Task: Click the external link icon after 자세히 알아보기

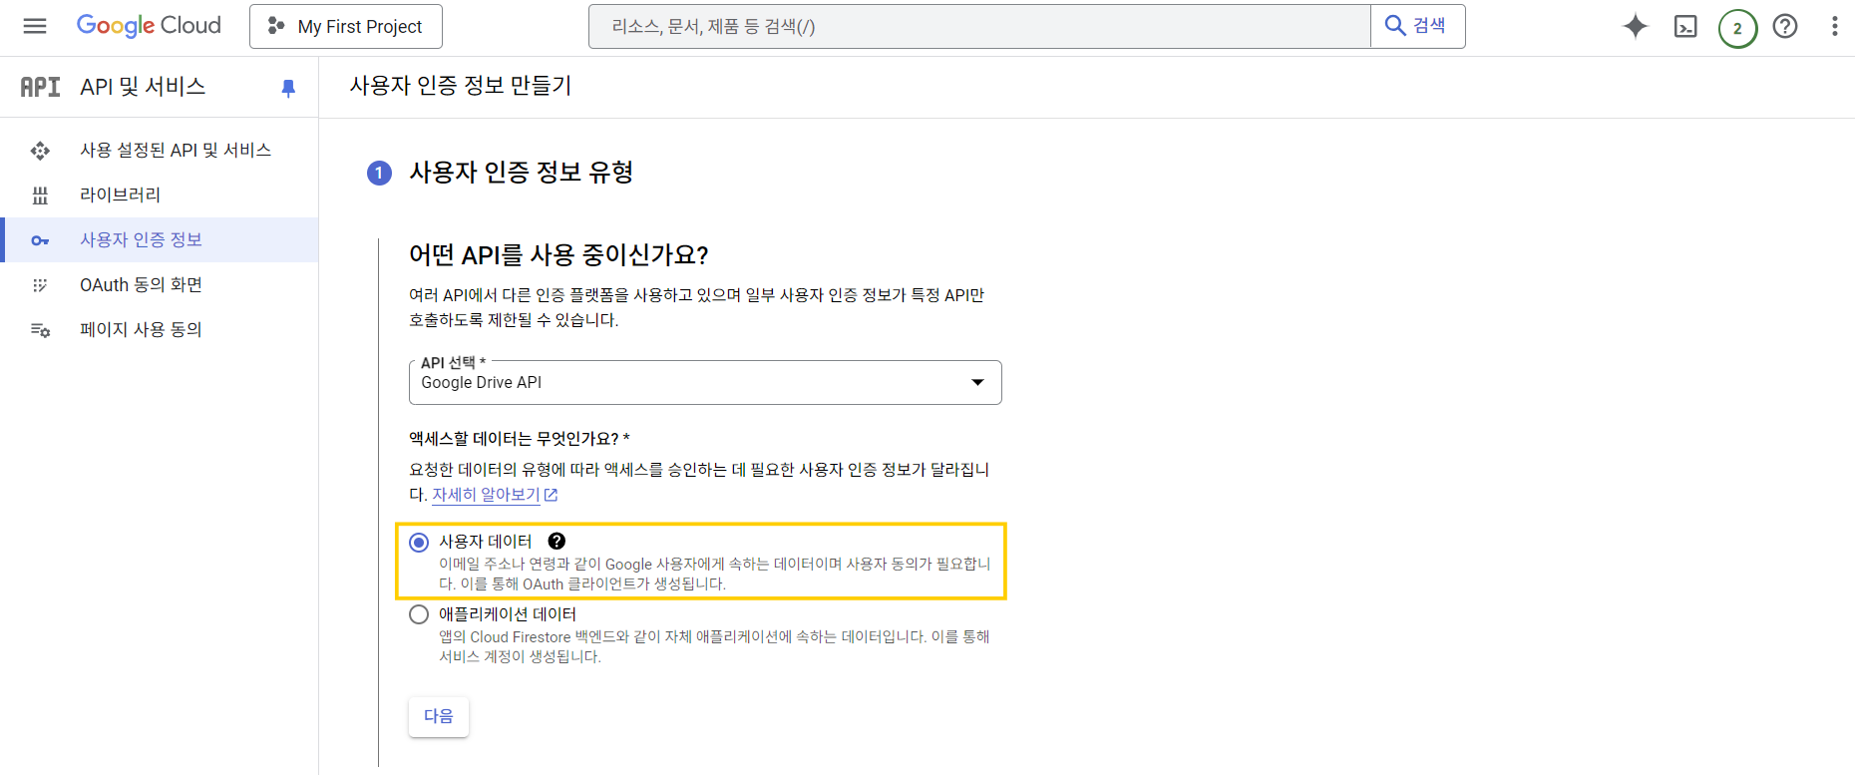Action: tap(551, 495)
